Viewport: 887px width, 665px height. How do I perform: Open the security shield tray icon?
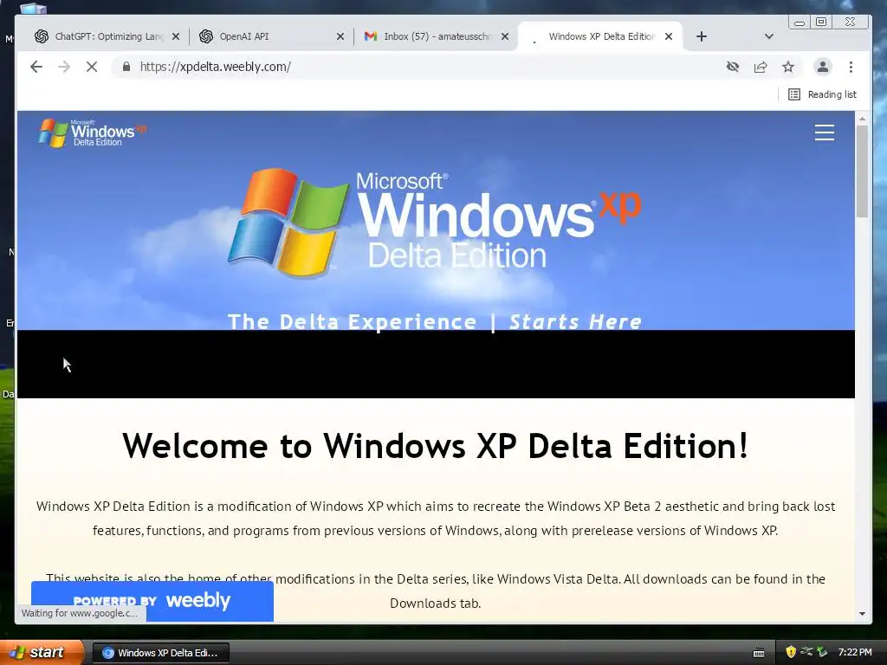point(791,652)
